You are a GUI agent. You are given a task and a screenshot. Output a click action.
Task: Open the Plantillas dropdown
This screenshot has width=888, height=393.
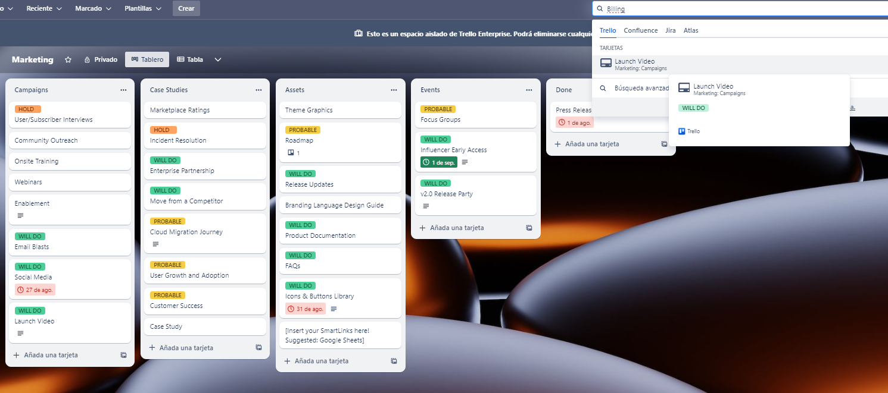click(x=144, y=9)
